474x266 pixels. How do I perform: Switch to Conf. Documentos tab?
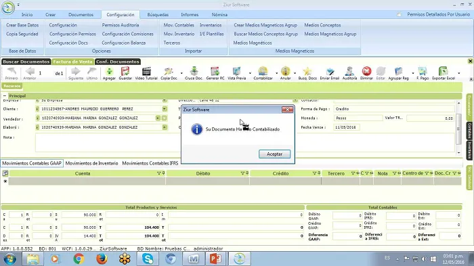pyautogui.click(x=118, y=62)
